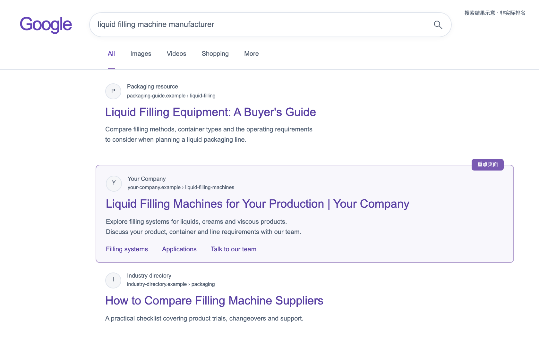This screenshot has height=359, width=539.
Task: Click the snippet line 'Discuss your product, container'
Action: click(x=203, y=232)
